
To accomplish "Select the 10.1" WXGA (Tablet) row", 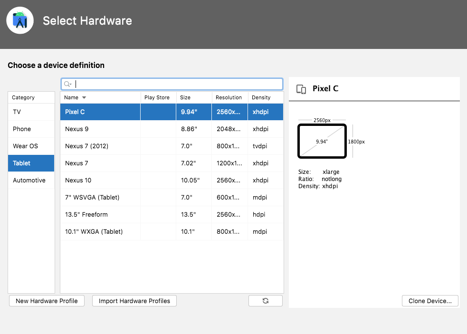I will tap(172, 232).
